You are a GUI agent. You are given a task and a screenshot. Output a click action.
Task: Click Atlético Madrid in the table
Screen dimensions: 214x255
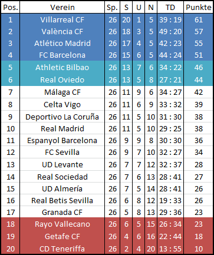[x=62, y=43]
